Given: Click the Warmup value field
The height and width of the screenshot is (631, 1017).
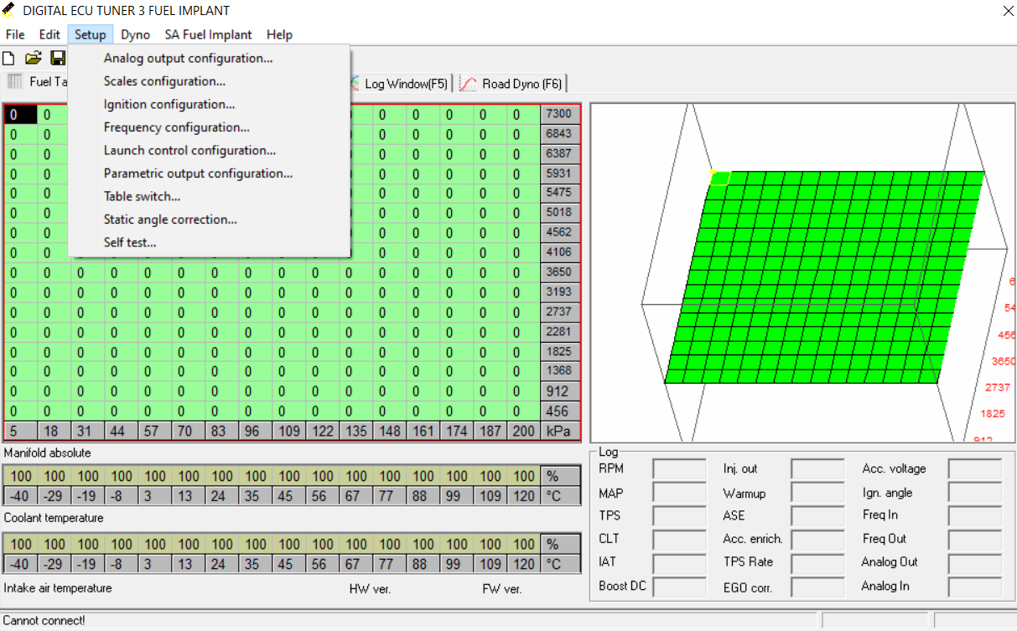Looking at the screenshot, I should [x=817, y=493].
